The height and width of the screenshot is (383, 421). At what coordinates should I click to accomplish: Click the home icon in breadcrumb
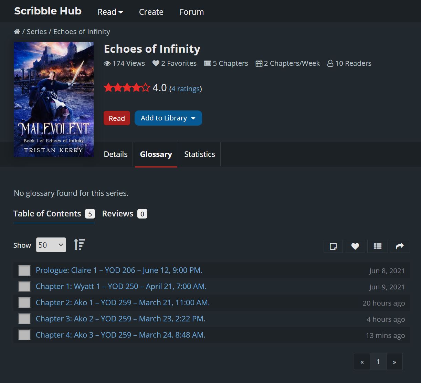pos(17,32)
